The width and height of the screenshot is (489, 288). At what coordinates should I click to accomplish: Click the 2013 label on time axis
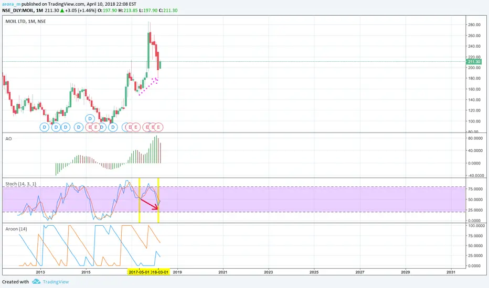point(40,272)
